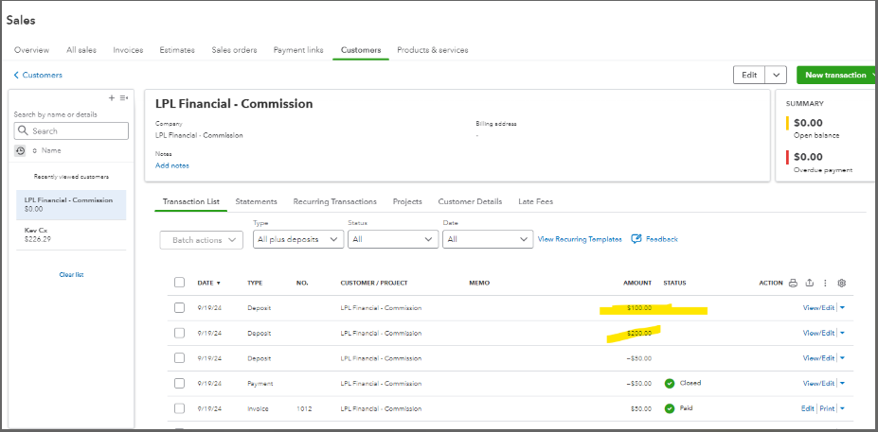Click the recently viewed clock icon
This screenshot has height=432, width=878.
click(21, 150)
